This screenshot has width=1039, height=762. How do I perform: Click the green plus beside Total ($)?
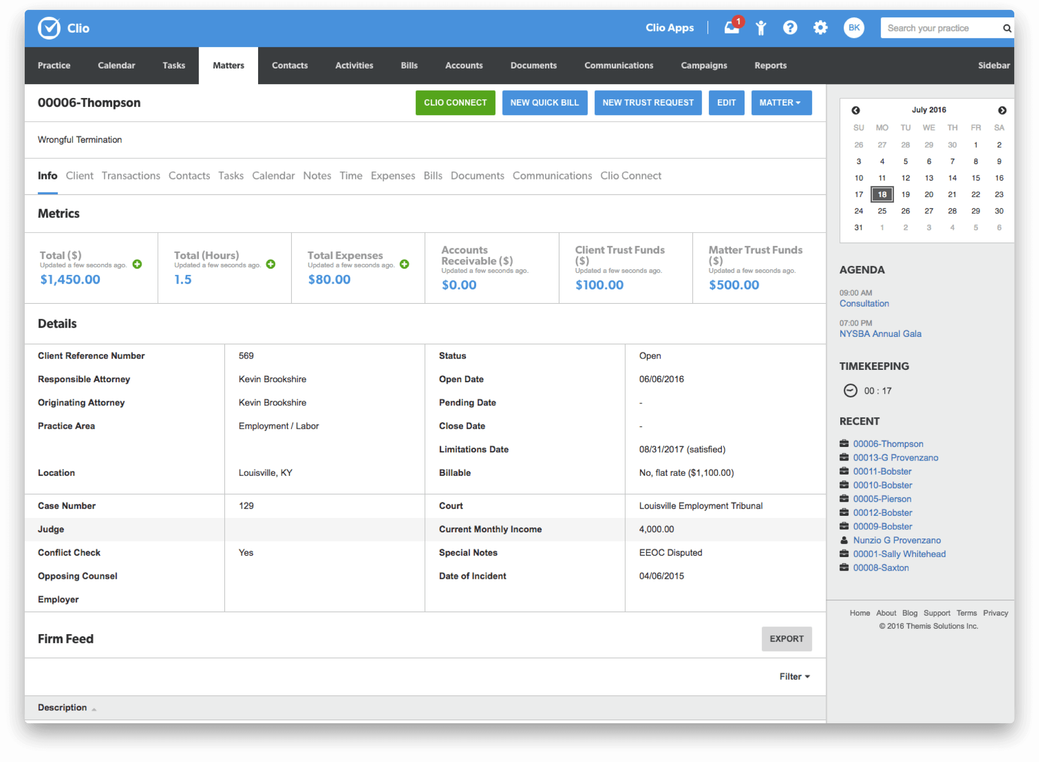[137, 264]
